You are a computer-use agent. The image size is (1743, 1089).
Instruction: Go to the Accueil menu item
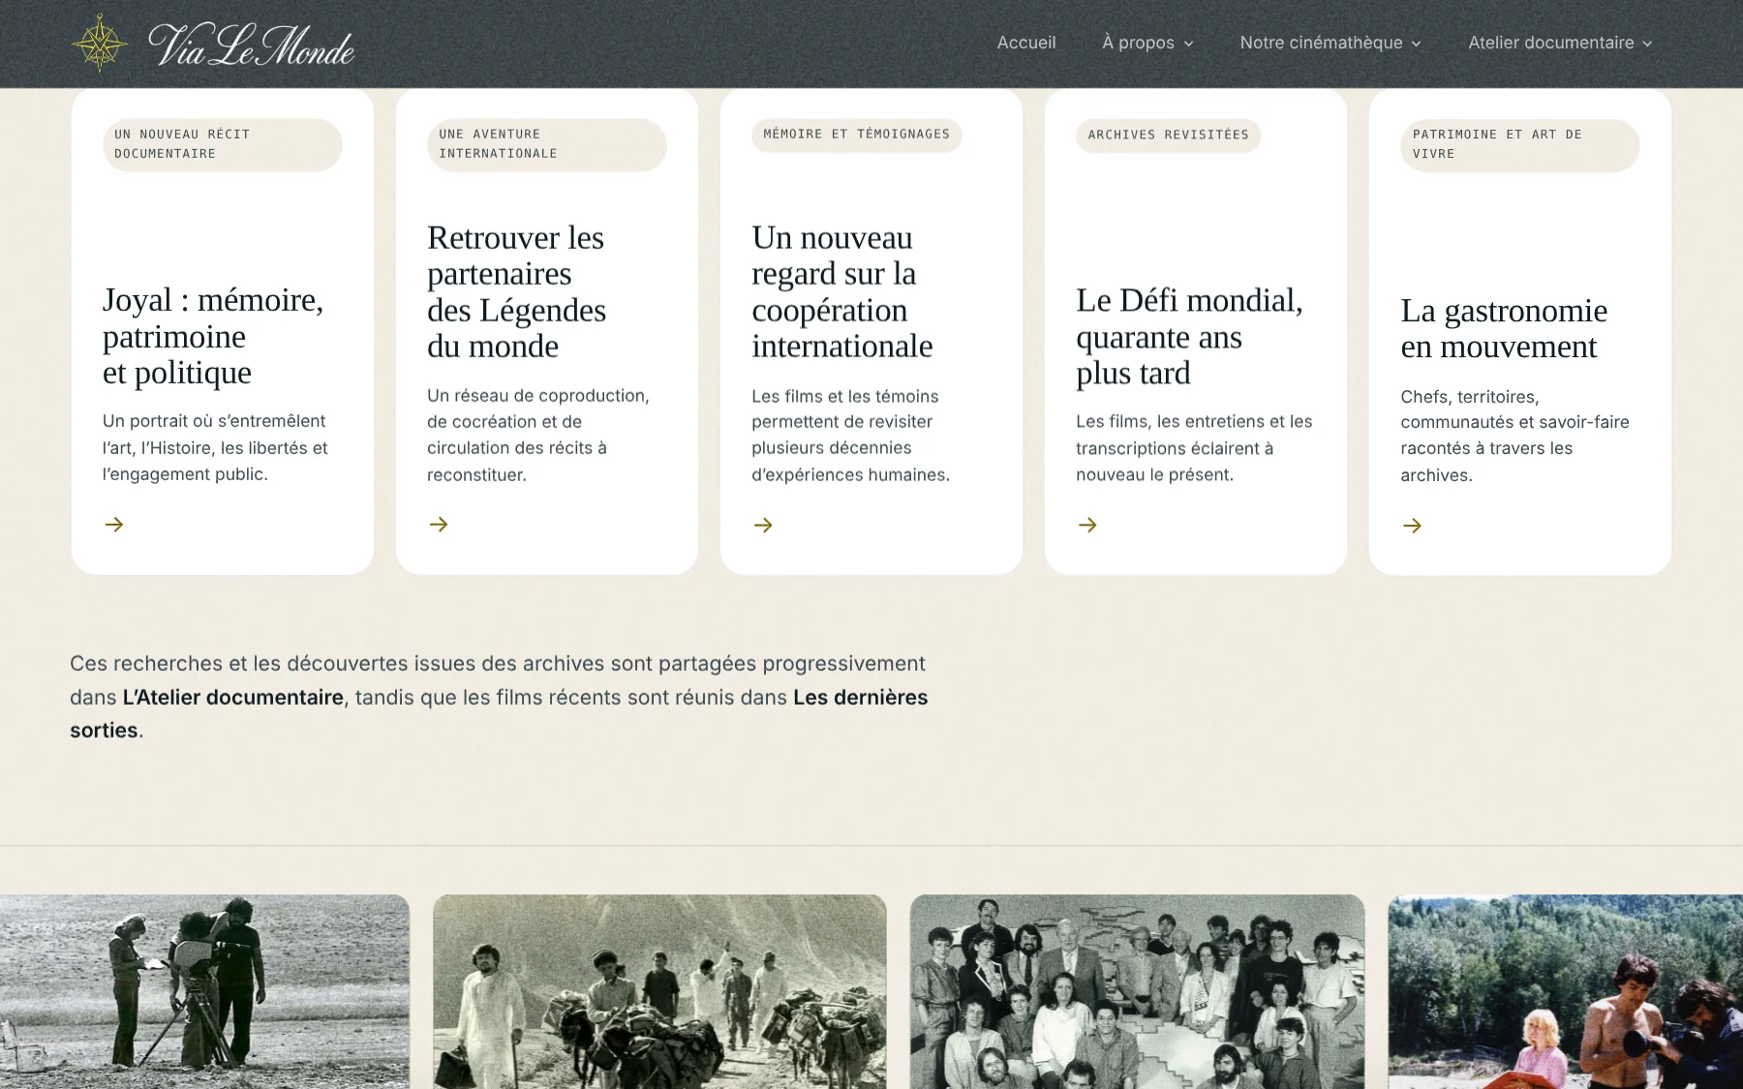[x=1026, y=43]
